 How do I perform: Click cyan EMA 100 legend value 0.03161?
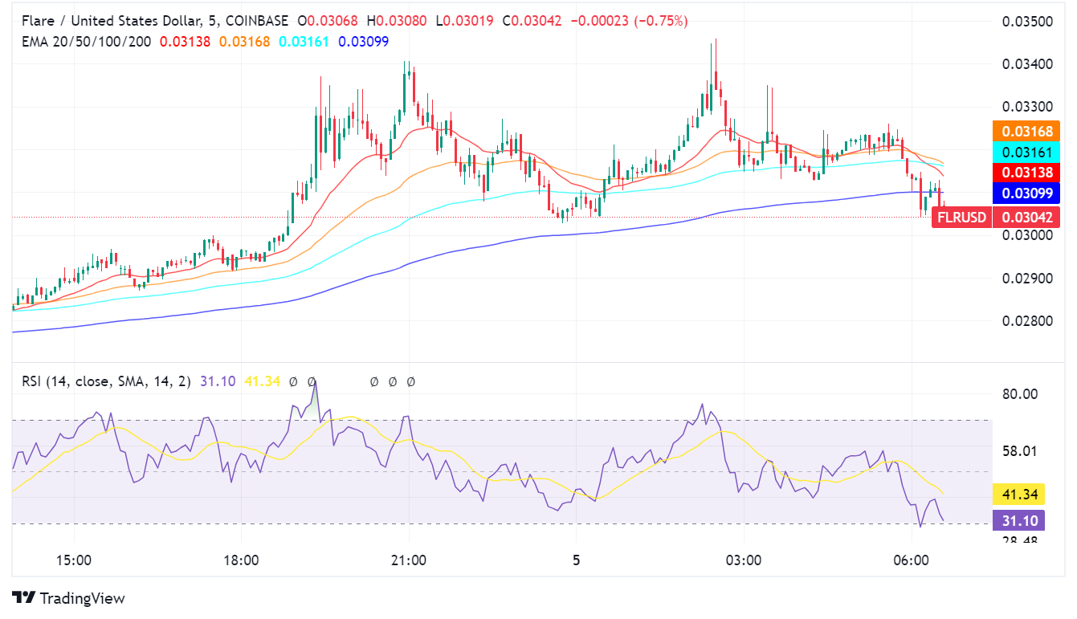point(304,41)
